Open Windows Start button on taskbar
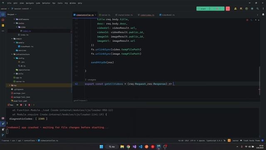 click(x=101, y=147)
